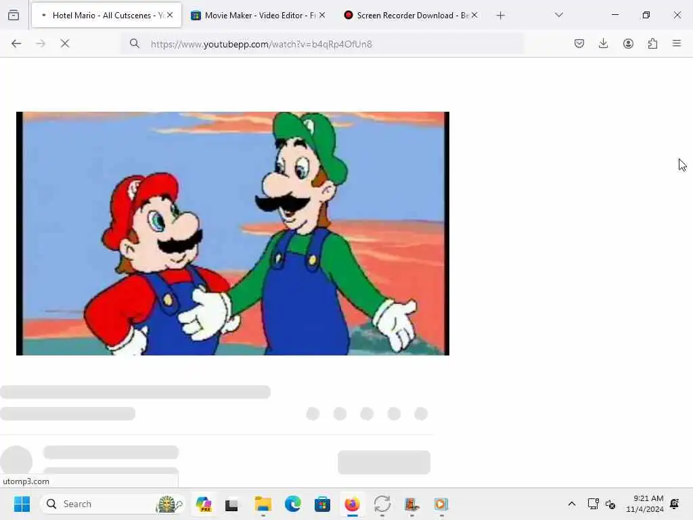693x520 pixels.
Task: Open Microsoft Store from taskbar
Action: (x=322, y=504)
